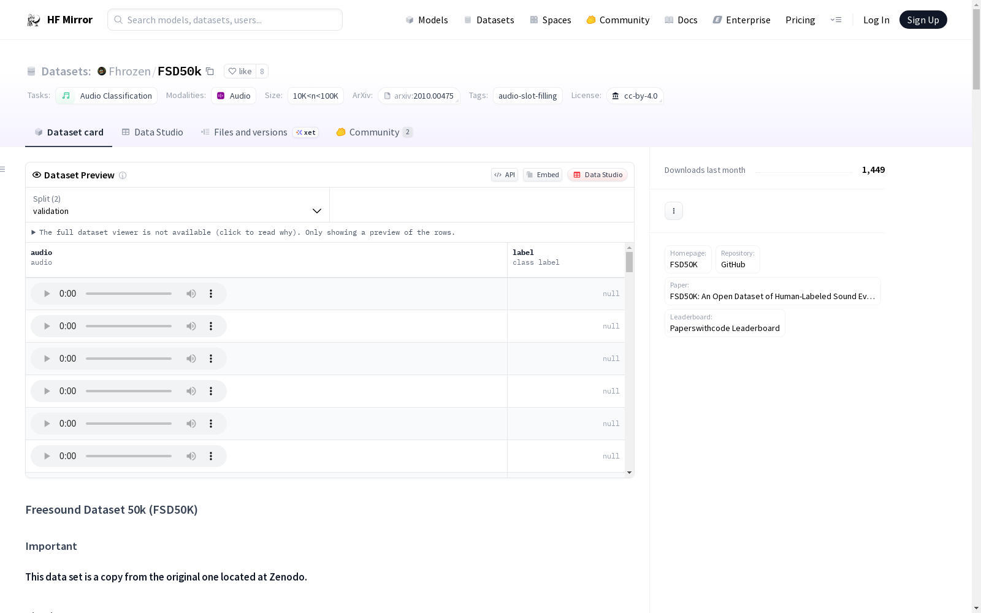Image resolution: width=981 pixels, height=613 pixels.
Task: Click the info icon beside Dataset Preview
Action: click(x=123, y=175)
